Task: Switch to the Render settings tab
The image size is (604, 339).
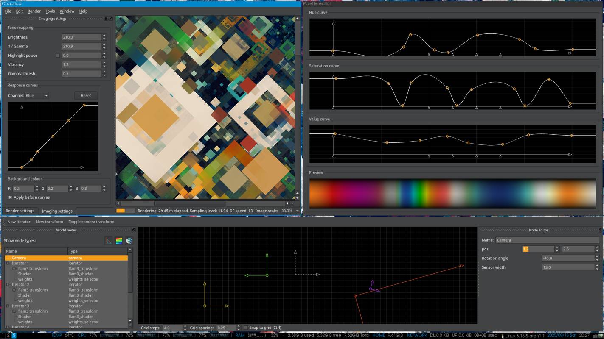Action: click(x=20, y=211)
